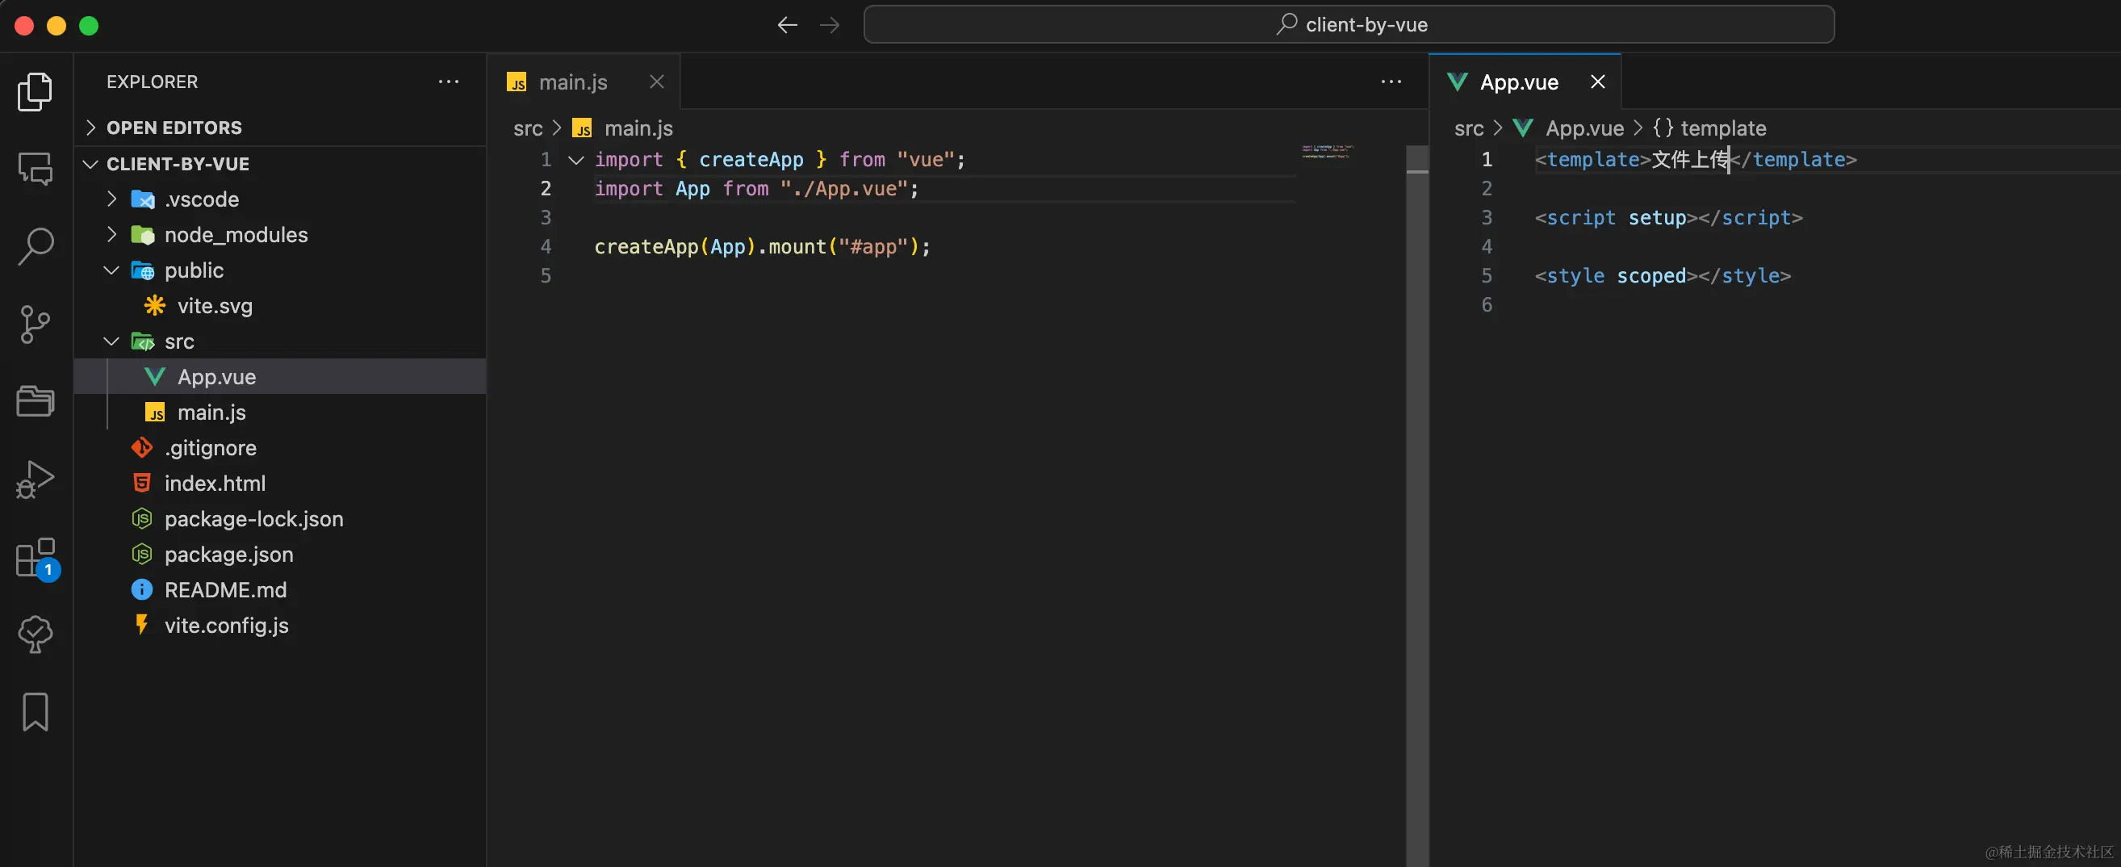Open package.json file
Screen dimensions: 2121x867
point(280,553)
